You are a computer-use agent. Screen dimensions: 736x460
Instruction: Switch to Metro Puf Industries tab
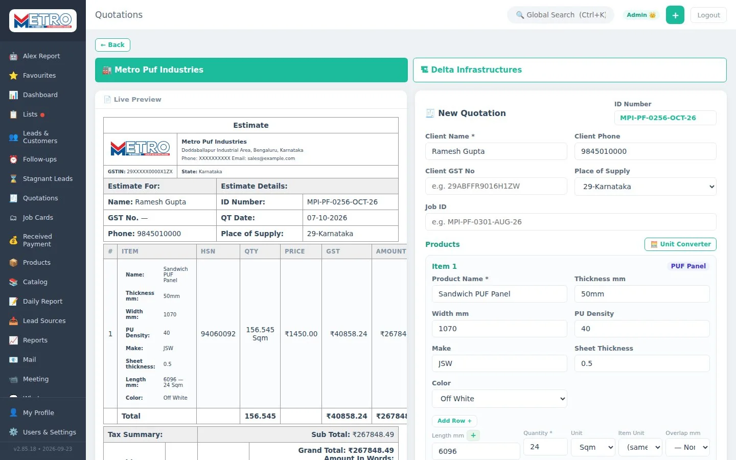pos(251,70)
